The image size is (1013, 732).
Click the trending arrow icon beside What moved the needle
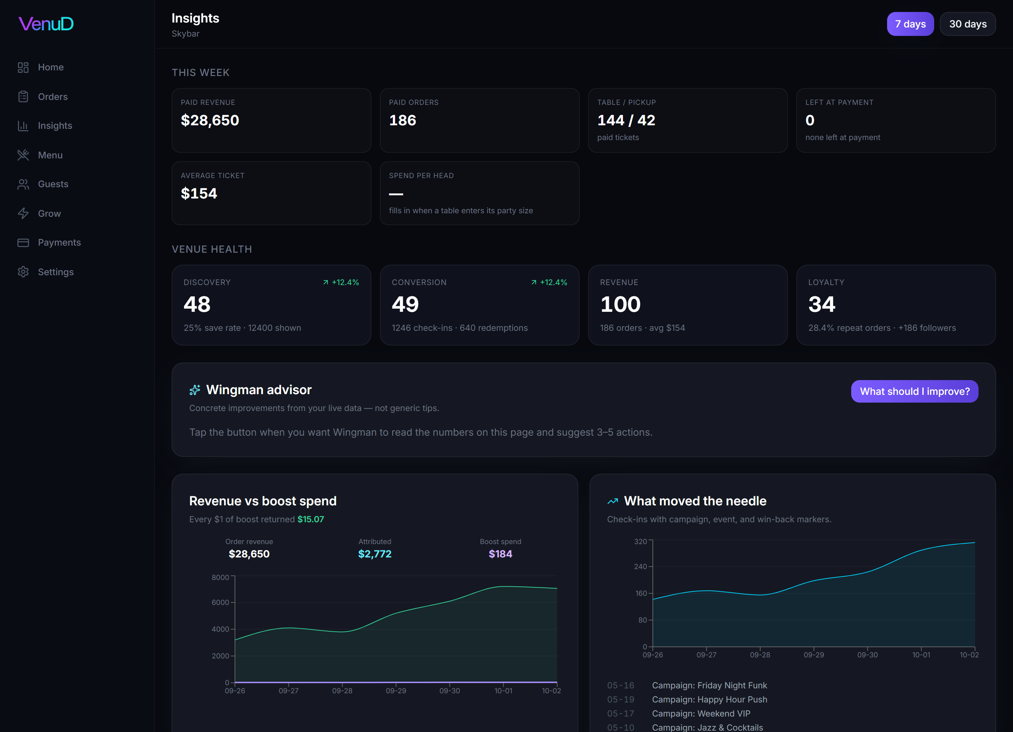click(x=613, y=501)
